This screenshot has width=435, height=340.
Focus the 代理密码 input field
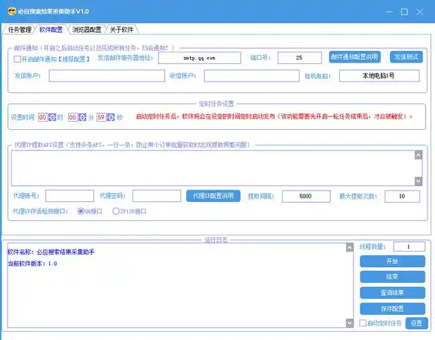[157, 196]
